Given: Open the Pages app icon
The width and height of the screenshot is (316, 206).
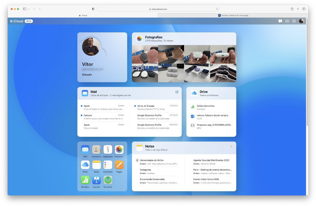Looking at the screenshot, I should [x=119, y=165].
